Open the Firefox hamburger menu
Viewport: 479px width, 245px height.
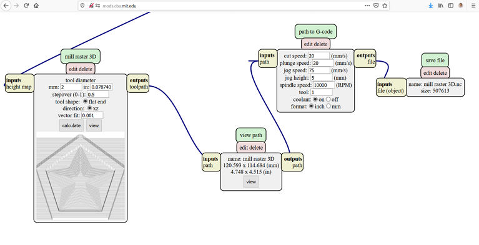pos(473,6)
